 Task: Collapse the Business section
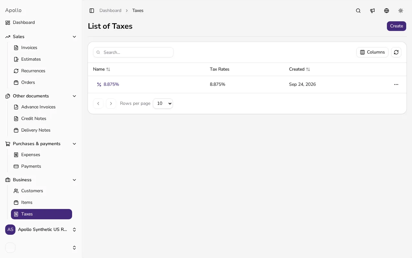click(74, 180)
